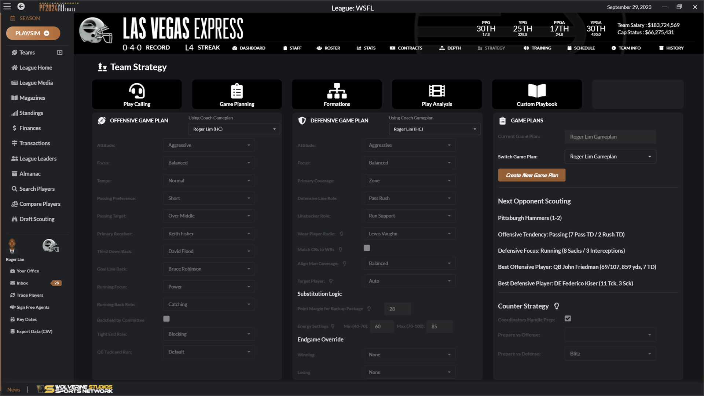Open the Game Planning panel
The height and width of the screenshot is (396, 704).
[236, 94]
